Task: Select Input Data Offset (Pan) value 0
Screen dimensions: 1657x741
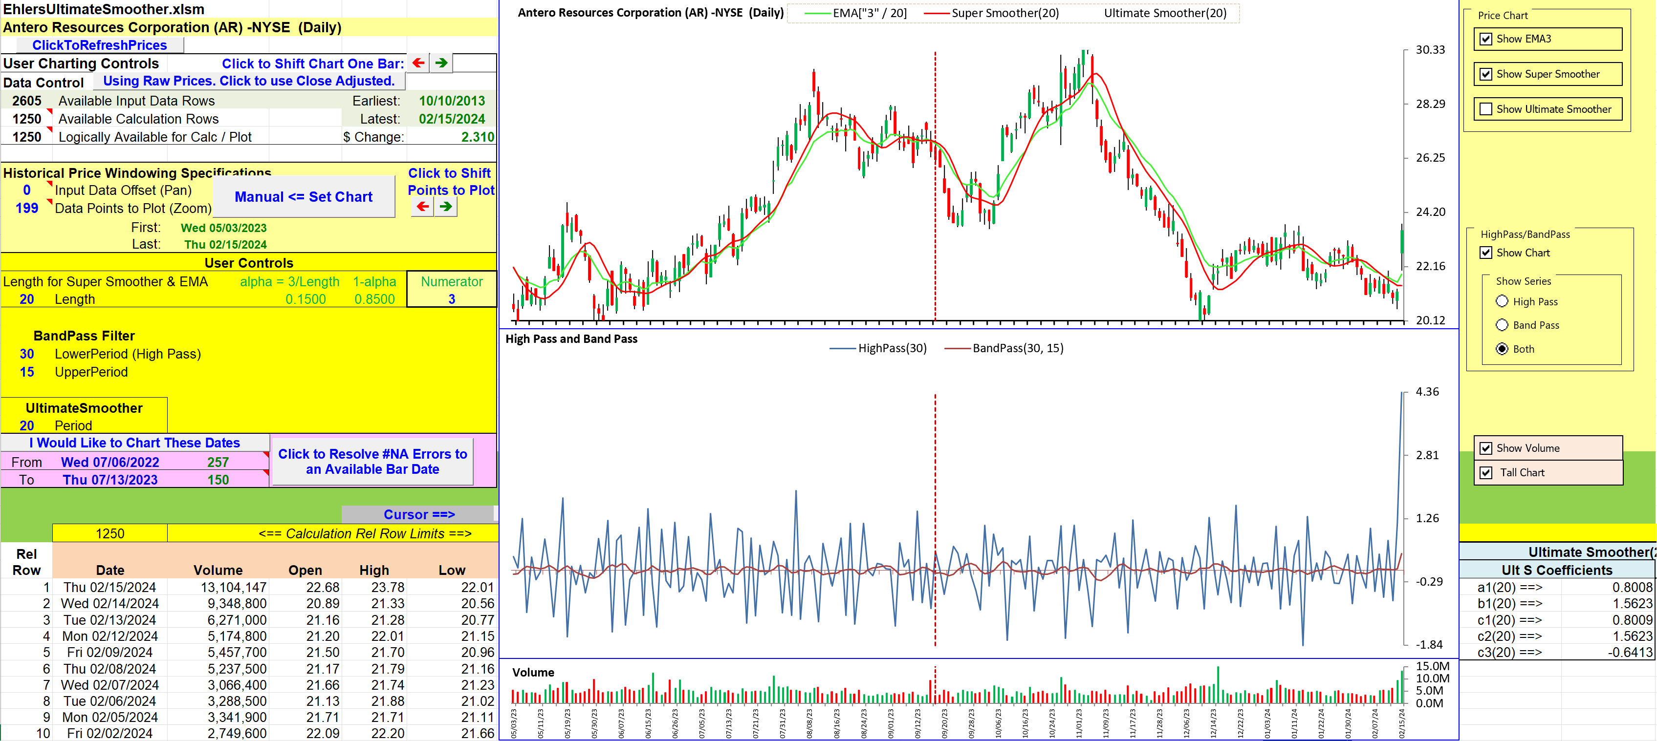Action: pyautogui.click(x=26, y=190)
